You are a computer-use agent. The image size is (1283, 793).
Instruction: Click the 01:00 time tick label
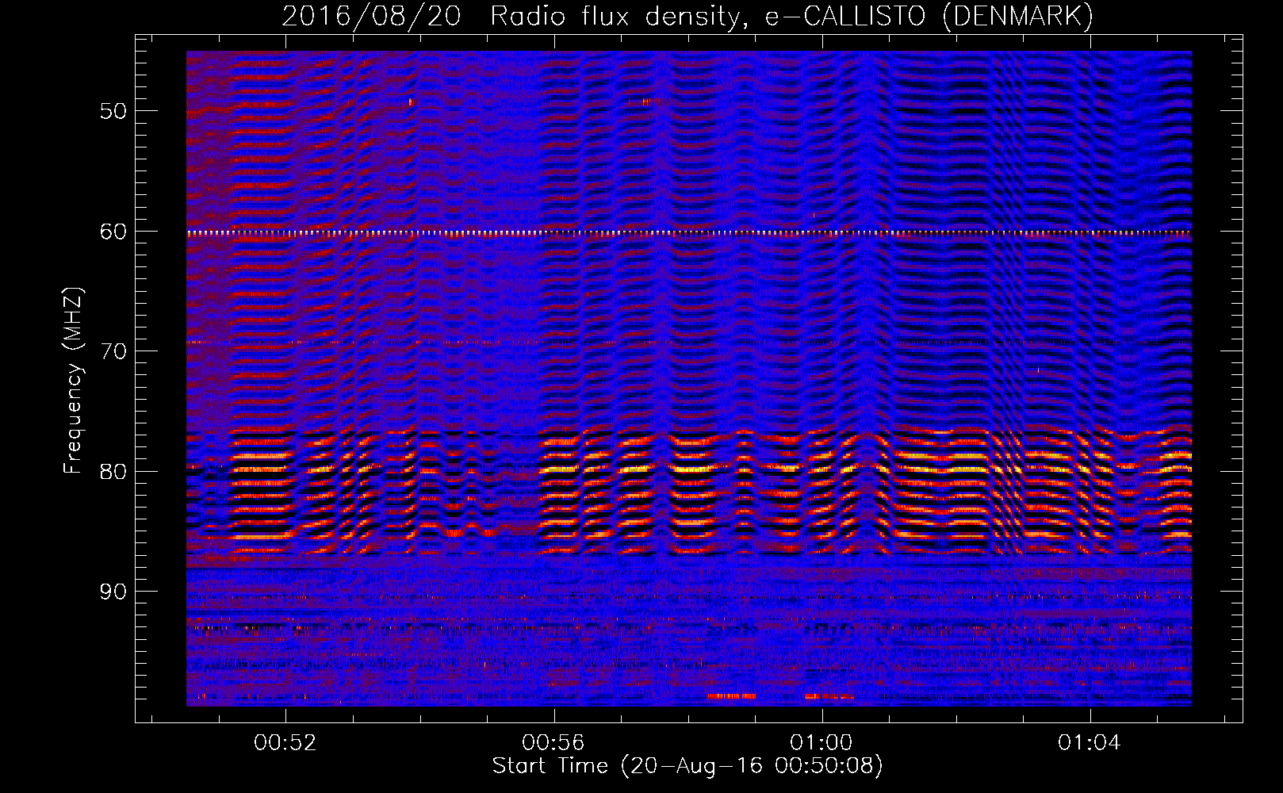coord(822,742)
